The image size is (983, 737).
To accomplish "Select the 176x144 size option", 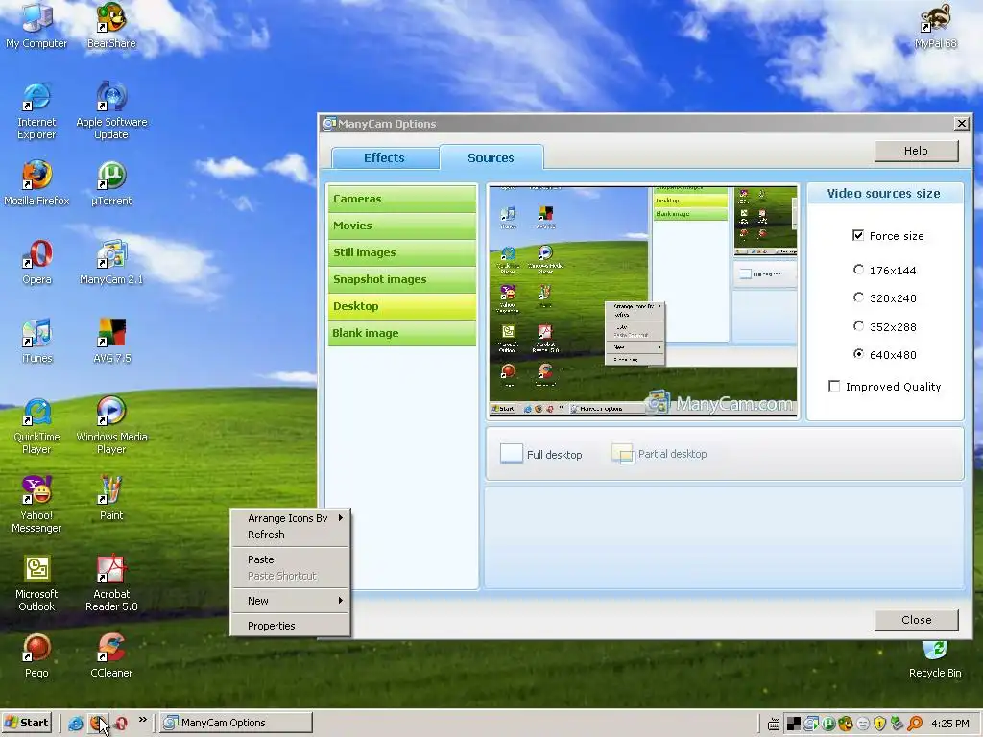I will click(858, 270).
